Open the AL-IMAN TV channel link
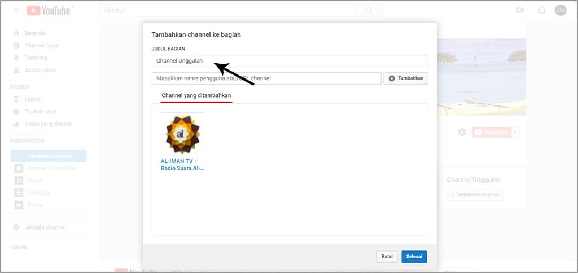The image size is (578, 273). tap(182, 165)
